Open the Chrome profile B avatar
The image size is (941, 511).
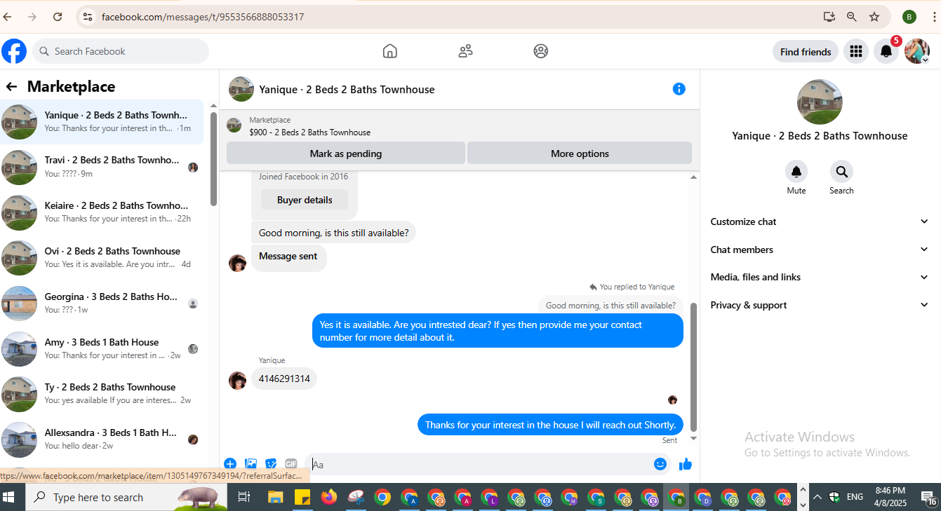(909, 17)
